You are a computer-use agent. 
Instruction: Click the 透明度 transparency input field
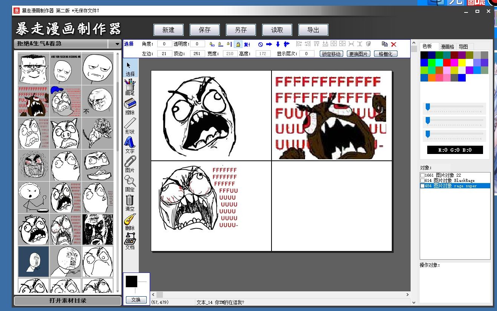tap(198, 44)
